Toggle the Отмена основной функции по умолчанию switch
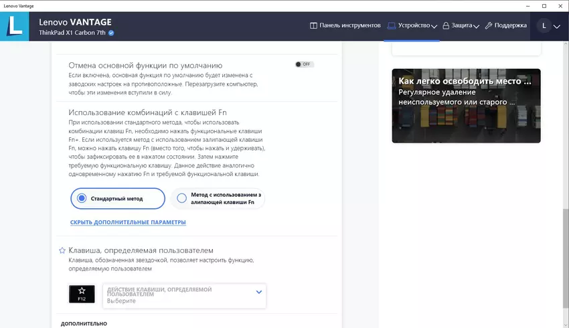Image resolution: width=569 pixels, height=328 pixels. coord(304,64)
